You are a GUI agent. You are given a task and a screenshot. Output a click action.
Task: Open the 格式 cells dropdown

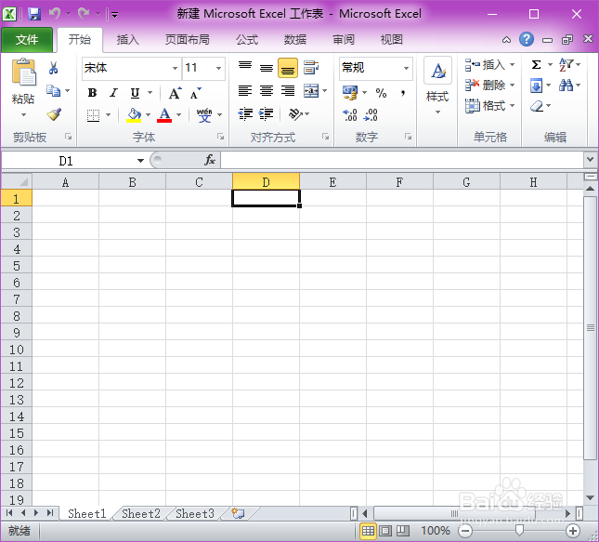(x=512, y=105)
